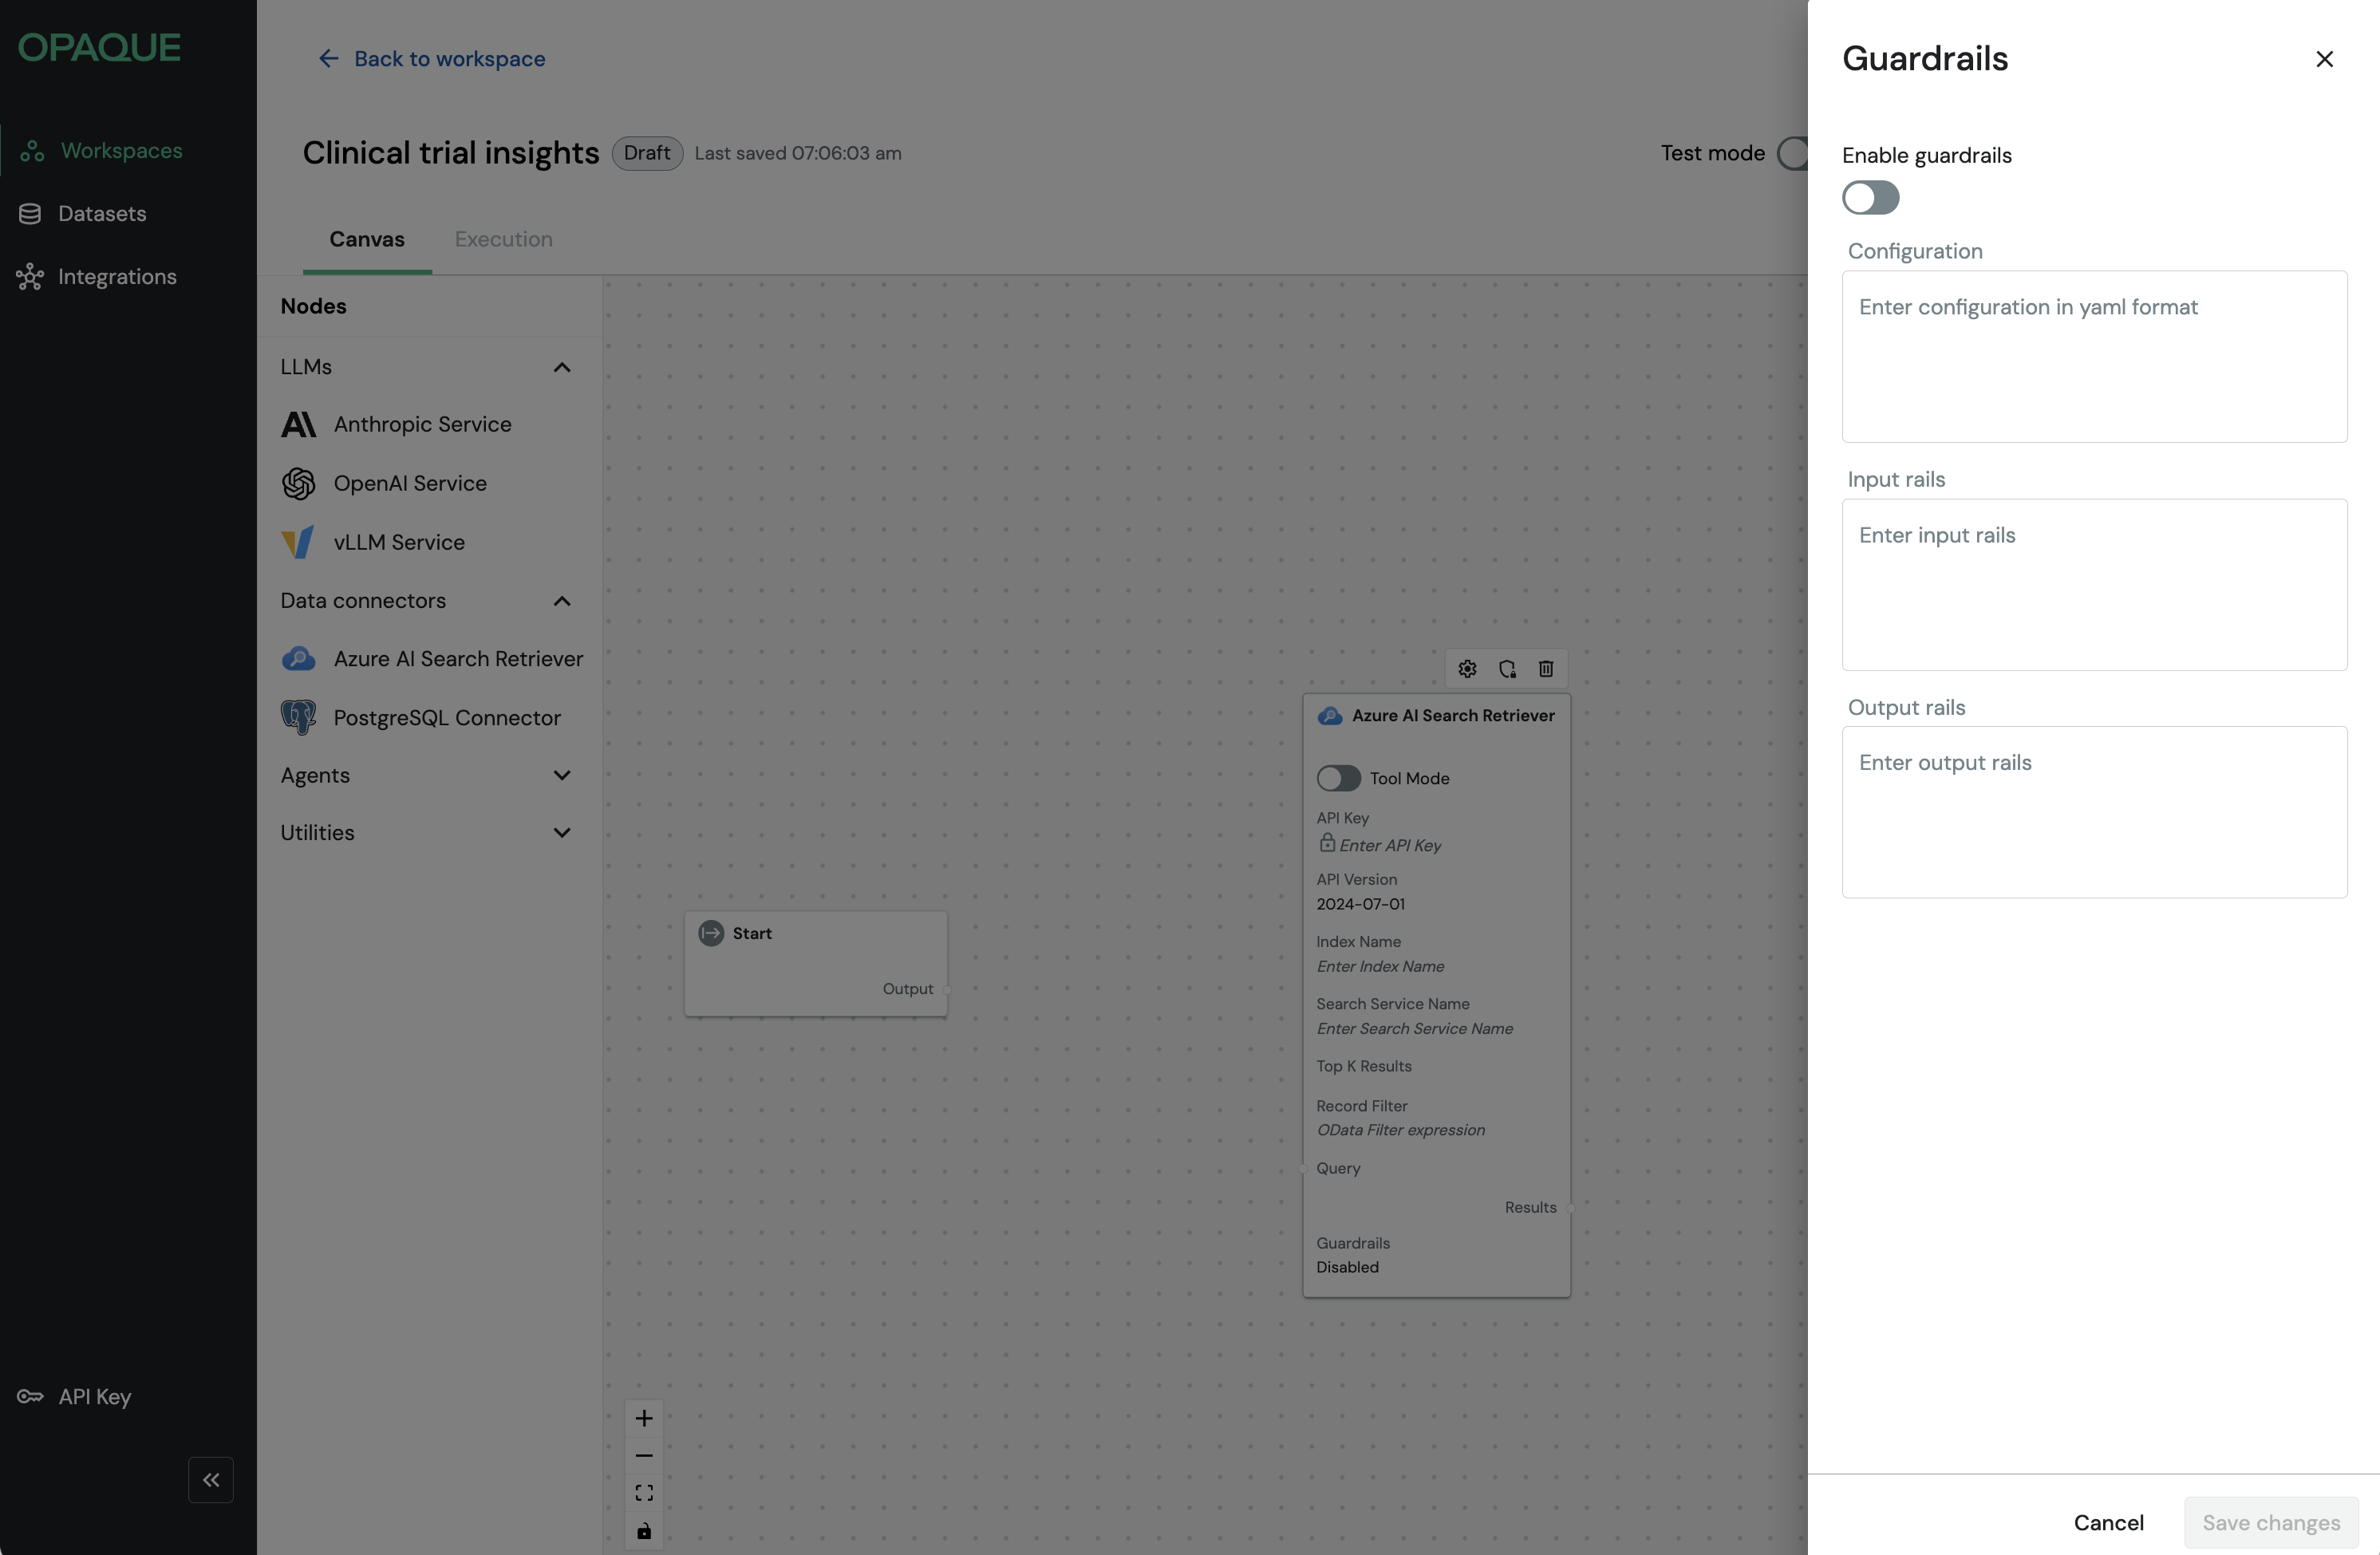Expand the Agents section
The width and height of the screenshot is (2380, 1555).
562,775
